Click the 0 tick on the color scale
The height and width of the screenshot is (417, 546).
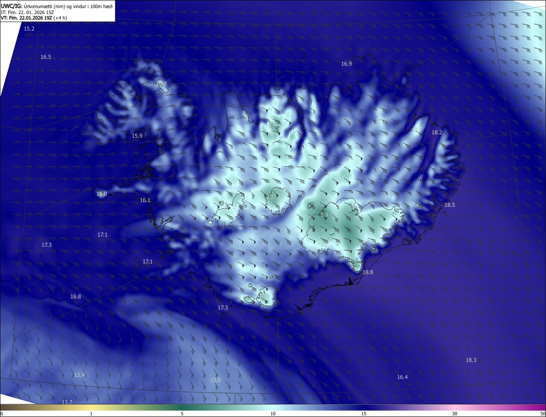(2, 414)
